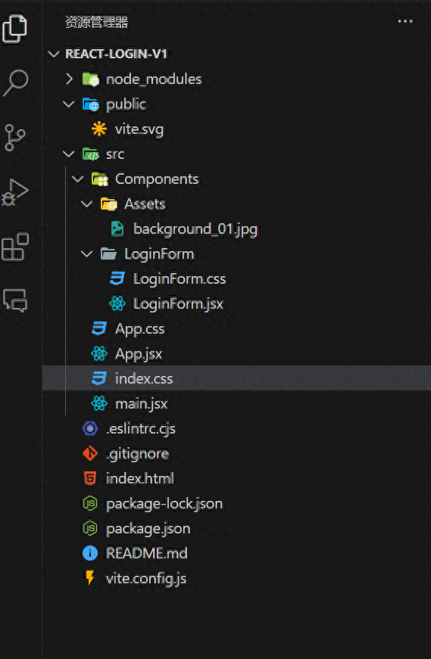Collapse the public folder
Image resolution: width=431 pixels, height=659 pixels.
pos(69,104)
